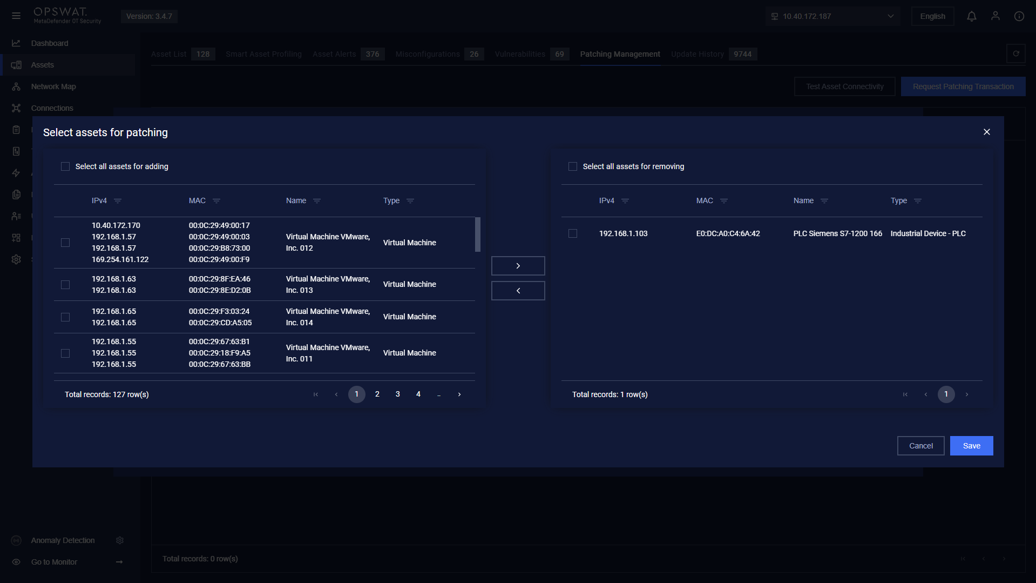1036x583 pixels.
Task: Open the notifications bell
Action: 972,16
